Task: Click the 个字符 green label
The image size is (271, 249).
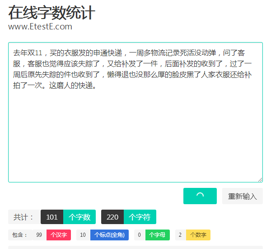Action: pos(140,217)
